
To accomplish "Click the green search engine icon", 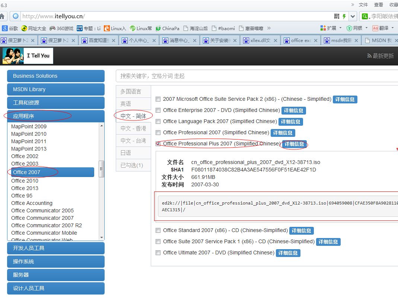I will [x=364, y=16].
